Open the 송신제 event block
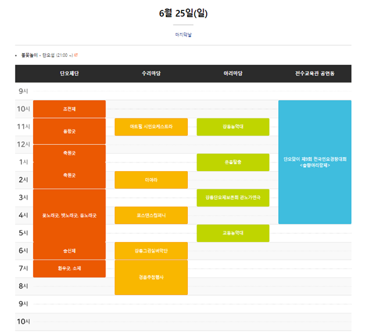Screen dimensions: 366x336 (70, 251)
